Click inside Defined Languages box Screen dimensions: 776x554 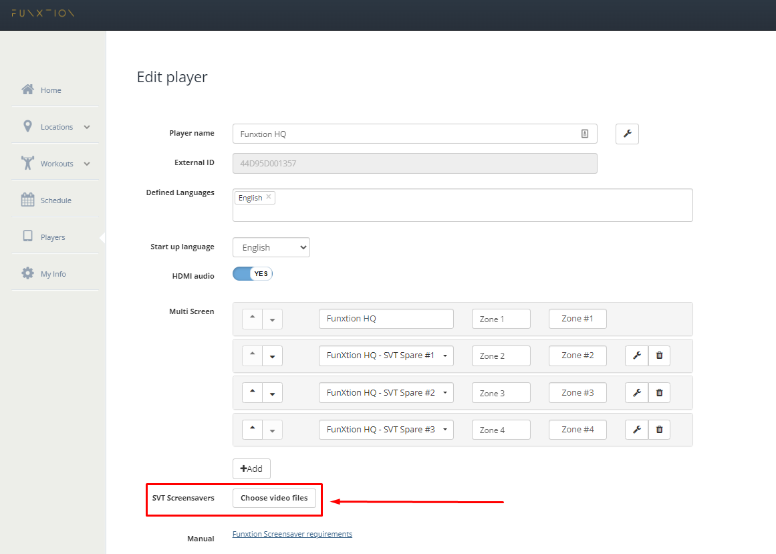coord(463,205)
